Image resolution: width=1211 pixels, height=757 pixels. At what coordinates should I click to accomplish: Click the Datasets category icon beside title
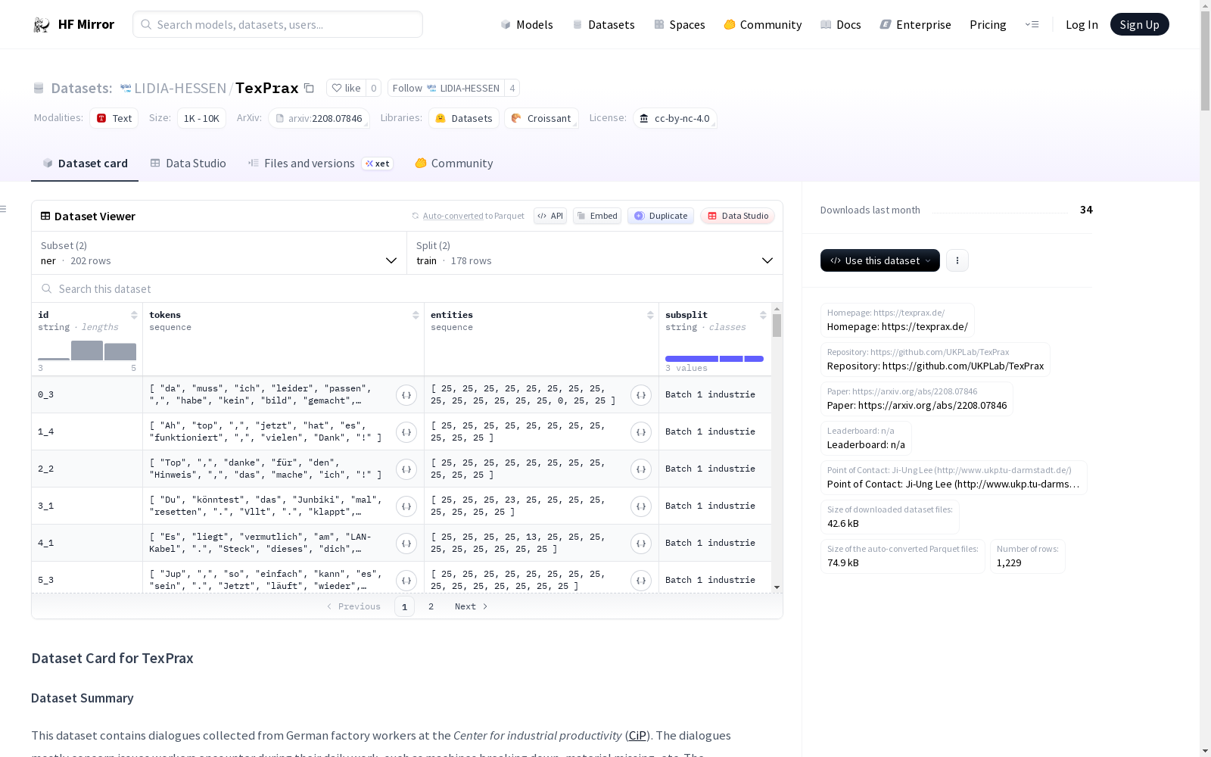tap(39, 88)
